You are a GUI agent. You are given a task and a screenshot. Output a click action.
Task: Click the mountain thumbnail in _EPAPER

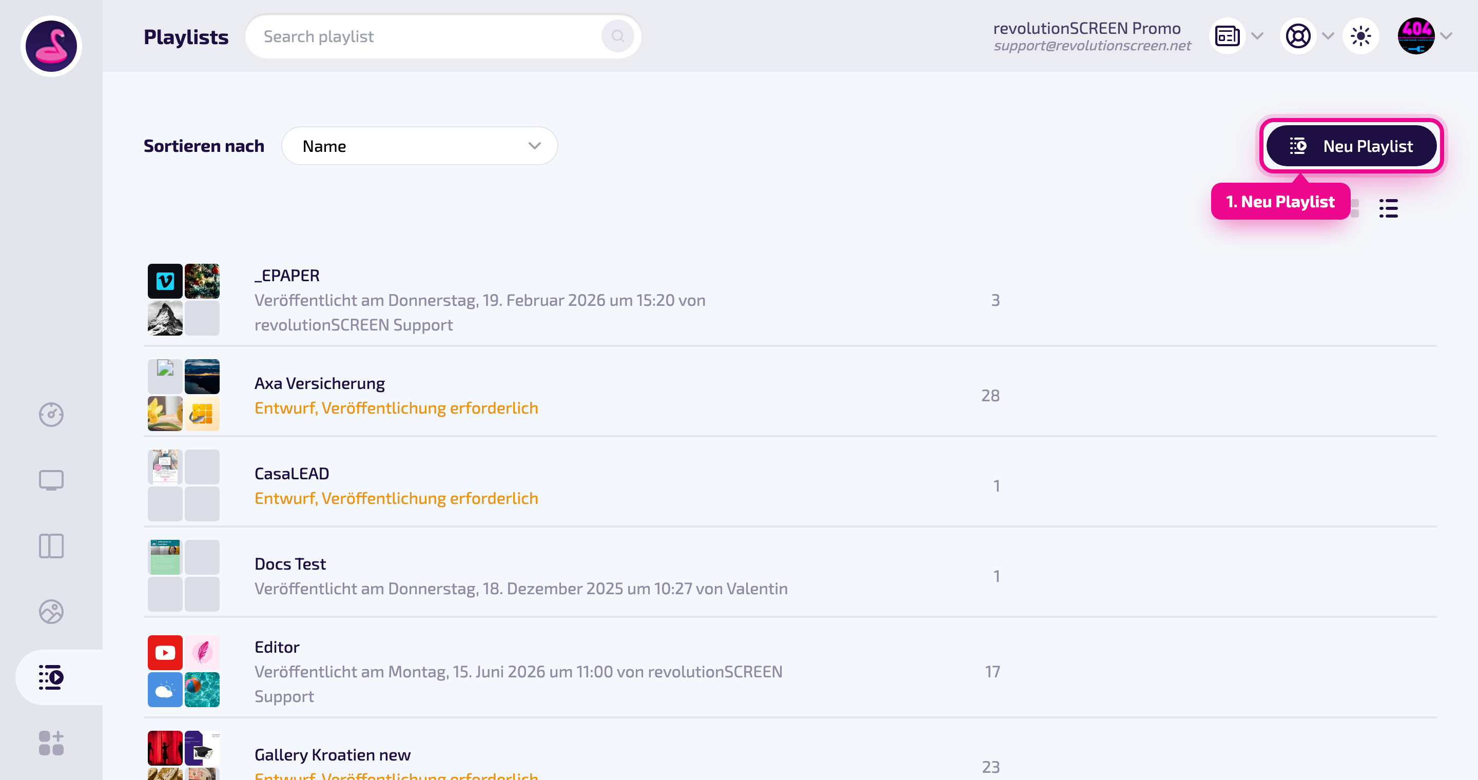click(165, 318)
